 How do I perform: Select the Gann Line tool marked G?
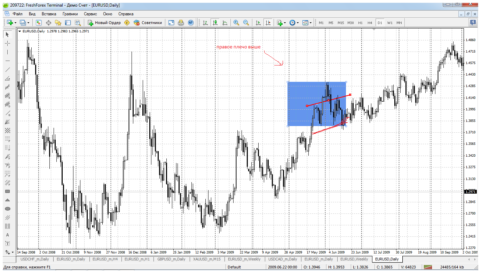coord(8,113)
